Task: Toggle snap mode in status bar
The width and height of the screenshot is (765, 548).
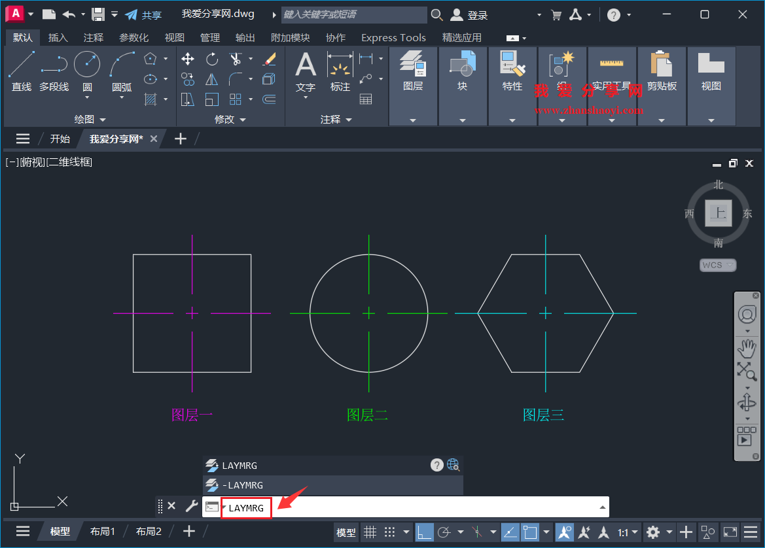Action: (389, 532)
